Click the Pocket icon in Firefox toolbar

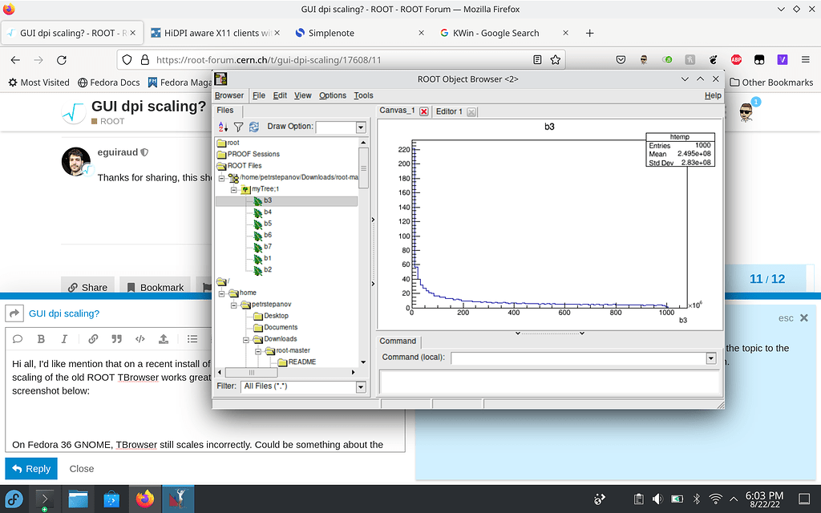(621, 59)
